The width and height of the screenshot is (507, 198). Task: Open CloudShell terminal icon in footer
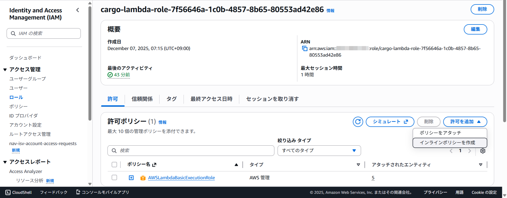[x=8, y=192]
